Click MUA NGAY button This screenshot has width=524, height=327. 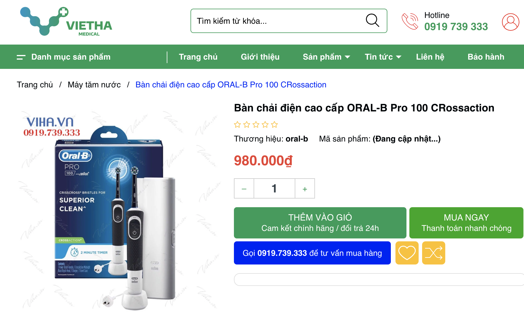point(466,223)
